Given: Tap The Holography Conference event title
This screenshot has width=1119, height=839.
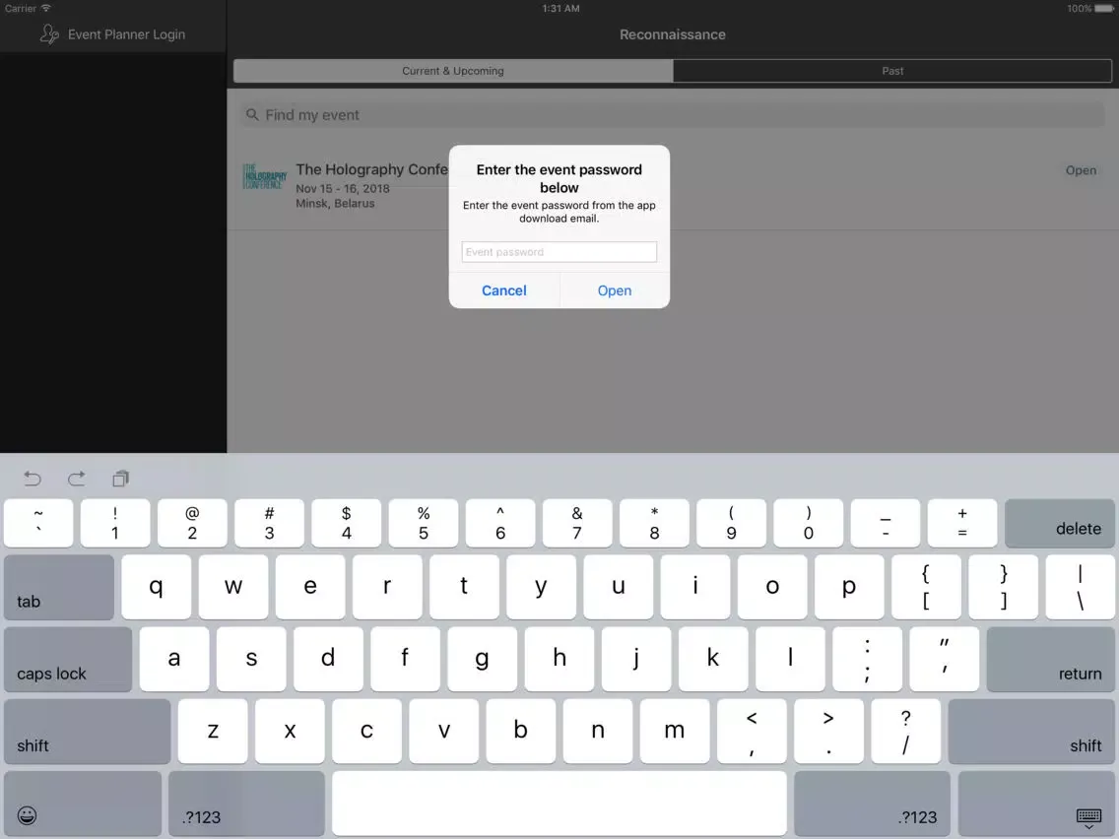Looking at the screenshot, I should [x=371, y=169].
